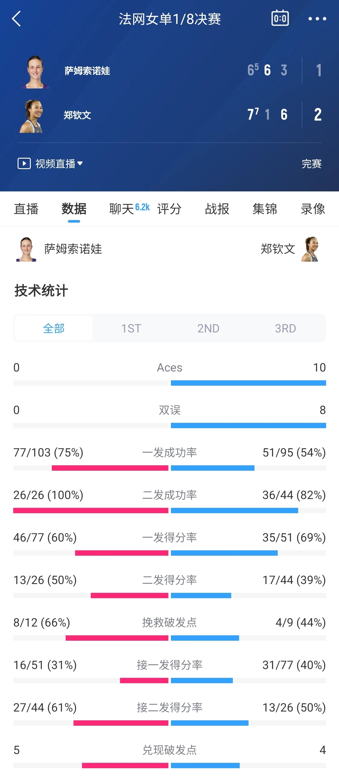Switch to the 直播 tab
The width and height of the screenshot is (339, 783).
pyautogui.click(x=26, y=209)
